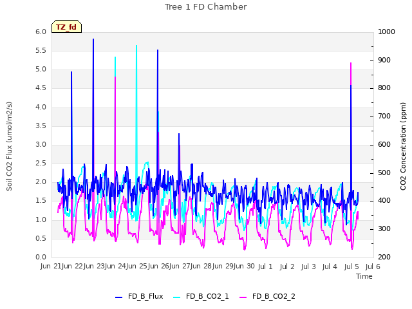Screen dimensions: 412x309
Task: Click the TZ_fd annotation label
Action: (x=66, y=26)
